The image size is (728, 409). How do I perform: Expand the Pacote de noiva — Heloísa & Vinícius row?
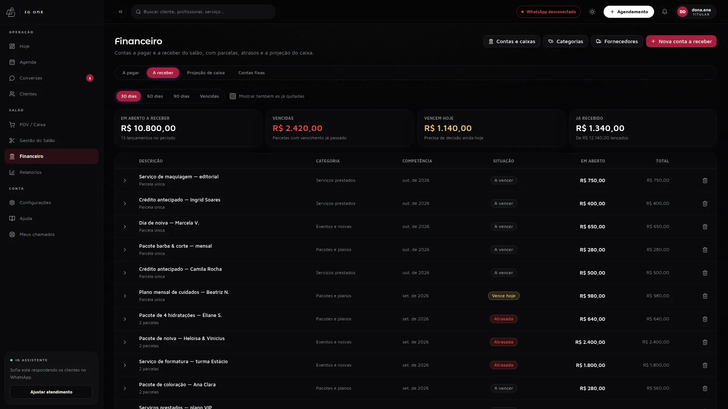(125, 342)
